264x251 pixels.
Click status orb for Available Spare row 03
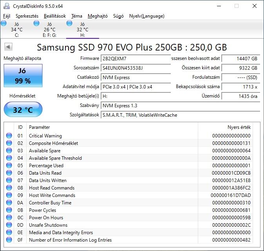point(9,150)
